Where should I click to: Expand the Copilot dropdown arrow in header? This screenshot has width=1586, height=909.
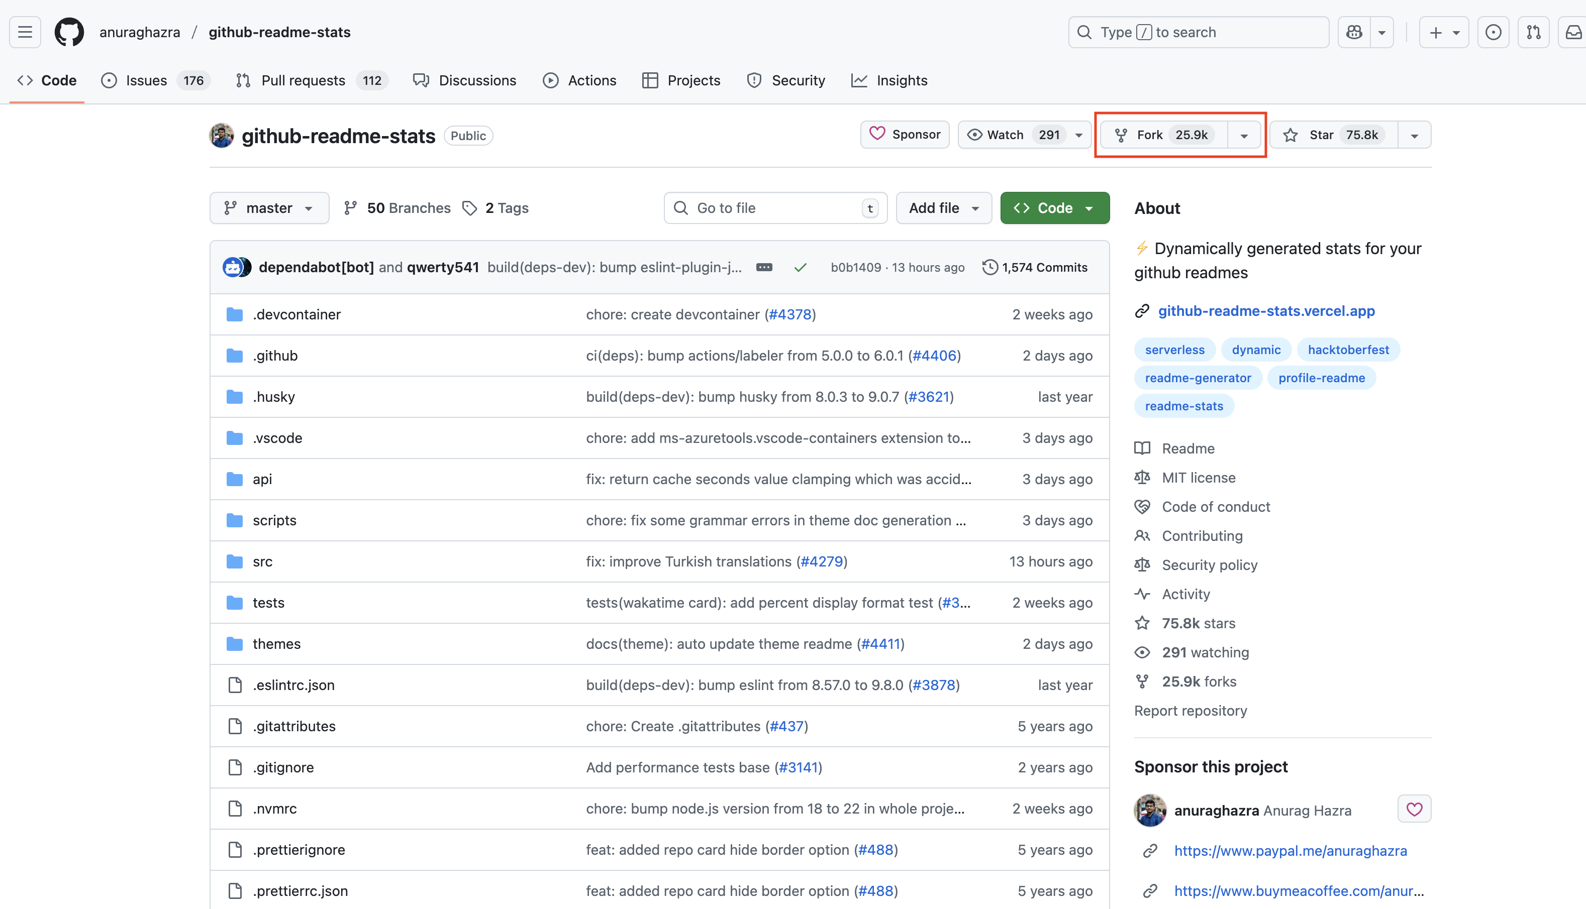click(1382, 32)
